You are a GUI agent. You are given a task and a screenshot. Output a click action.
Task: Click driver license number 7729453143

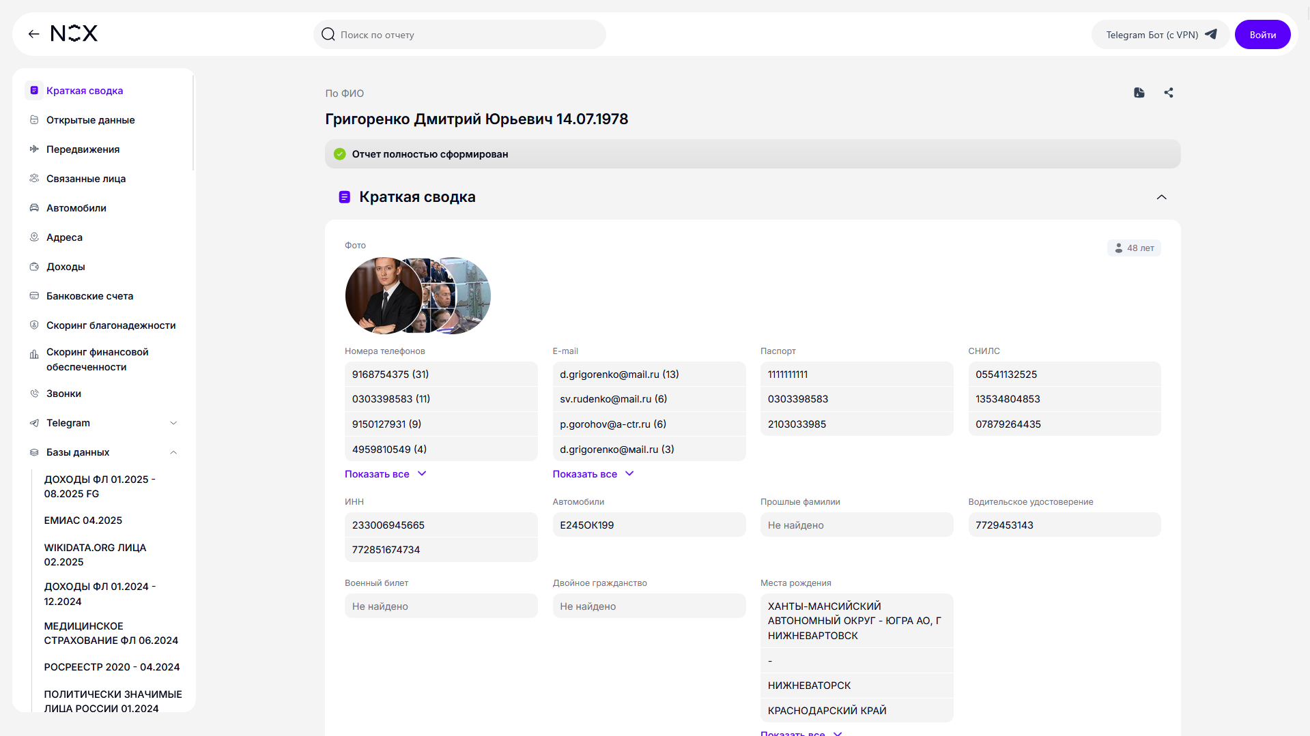pyautogui.click(x=1064, y=525)
